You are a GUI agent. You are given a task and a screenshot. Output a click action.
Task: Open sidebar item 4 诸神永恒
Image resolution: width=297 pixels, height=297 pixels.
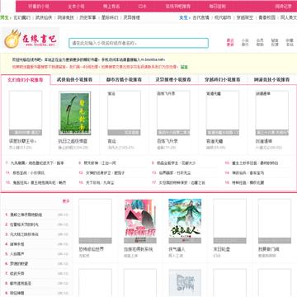(x=17, y=244)
